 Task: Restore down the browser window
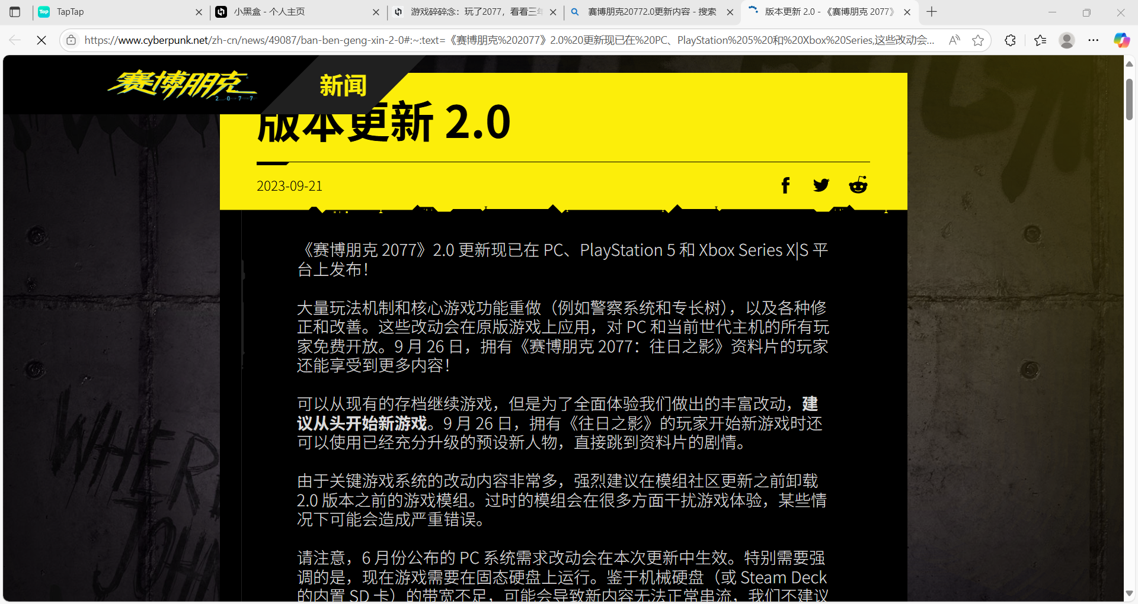pos(1086,12)
